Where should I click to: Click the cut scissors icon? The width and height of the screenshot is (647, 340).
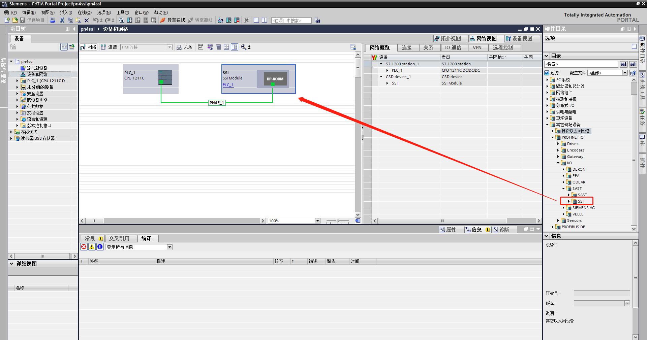[x=62, y=20]
